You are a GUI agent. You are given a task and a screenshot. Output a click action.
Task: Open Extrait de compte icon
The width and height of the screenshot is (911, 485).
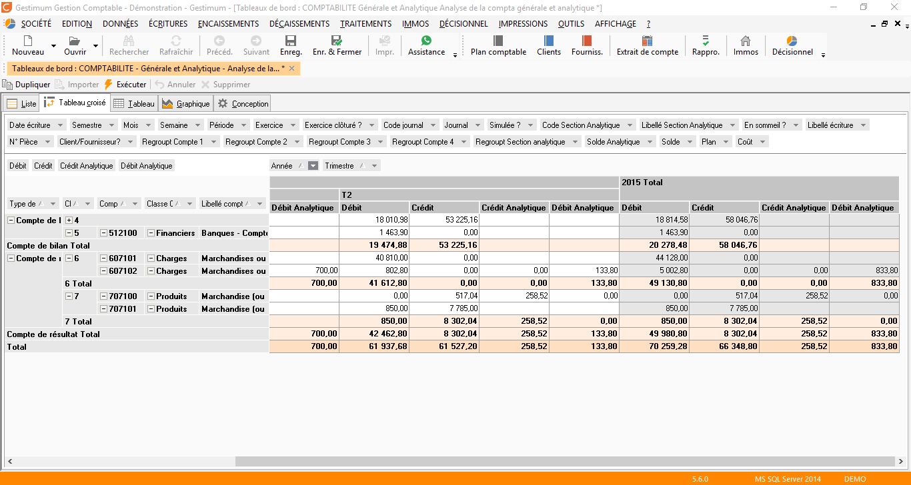(x=647, y=41)
